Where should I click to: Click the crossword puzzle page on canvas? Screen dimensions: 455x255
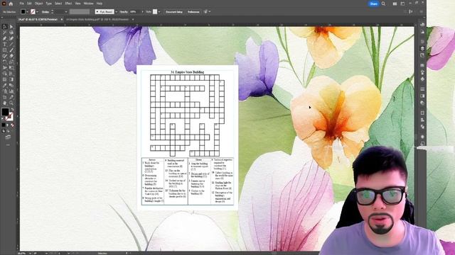tap(188, 137)
